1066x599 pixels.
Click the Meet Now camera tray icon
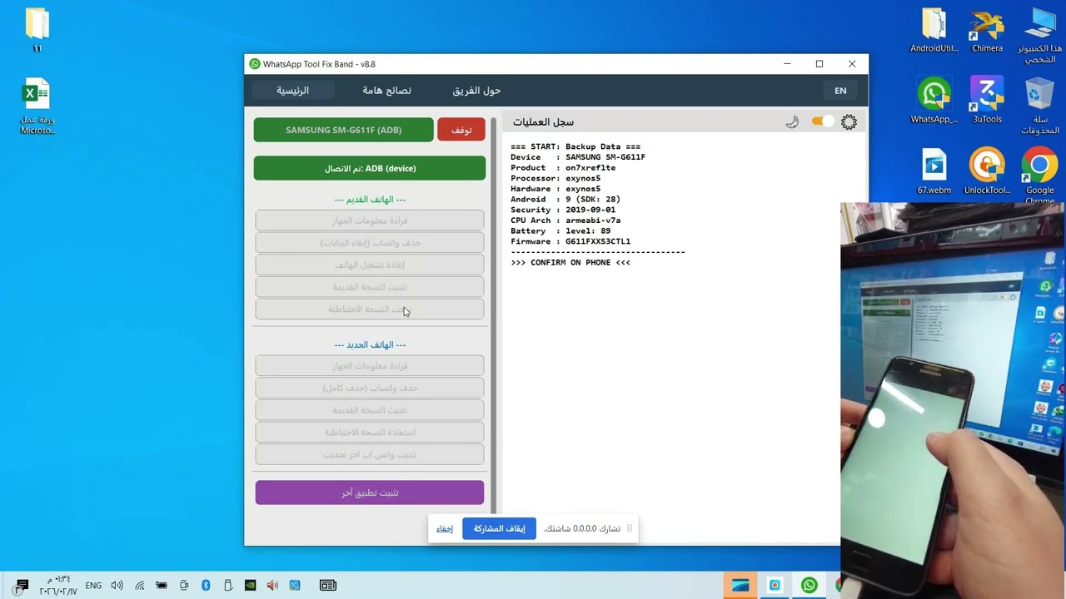184,586
